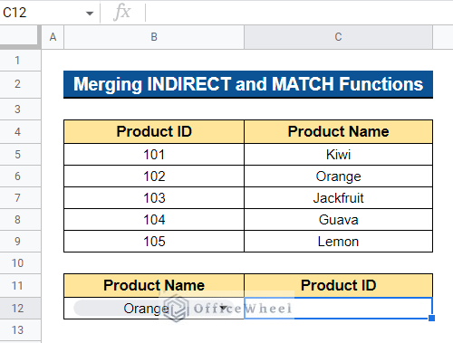Open the Name box dropdown arrow
453x343 pixels.
[90, 14]
